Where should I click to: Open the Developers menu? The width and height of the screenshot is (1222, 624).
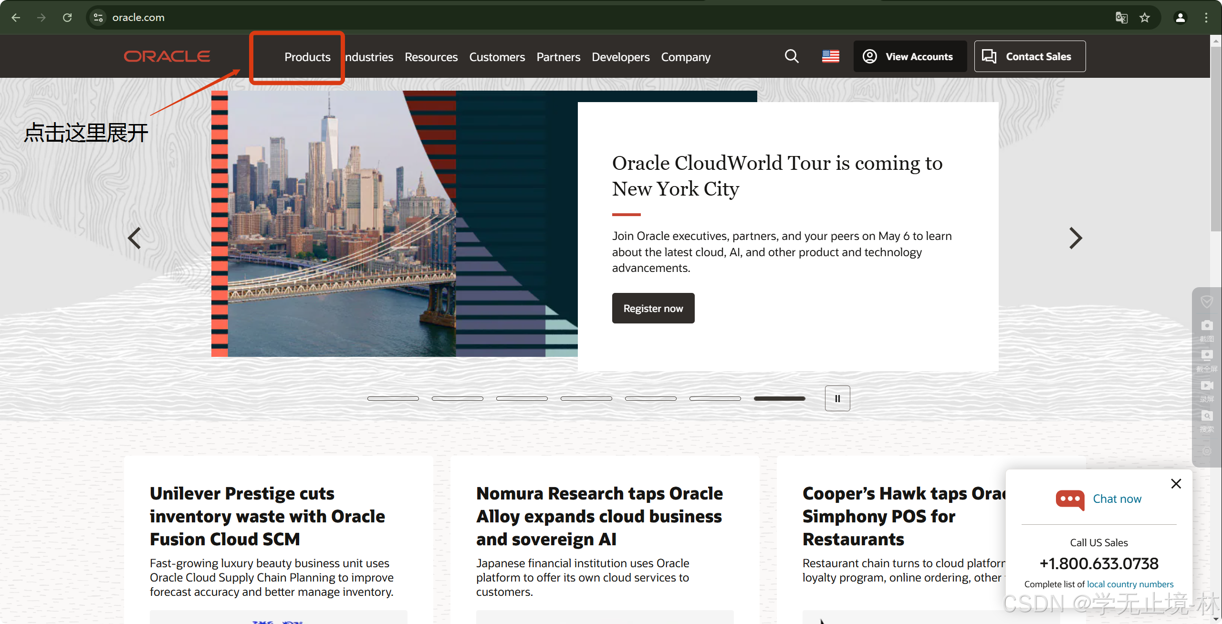[x=620, y=57]
